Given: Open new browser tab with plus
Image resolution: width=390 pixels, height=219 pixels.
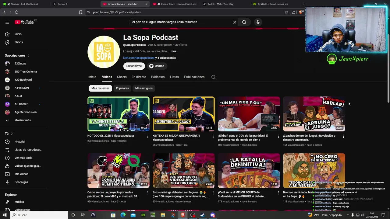Looking at the screenshot, I should (304, 4).
